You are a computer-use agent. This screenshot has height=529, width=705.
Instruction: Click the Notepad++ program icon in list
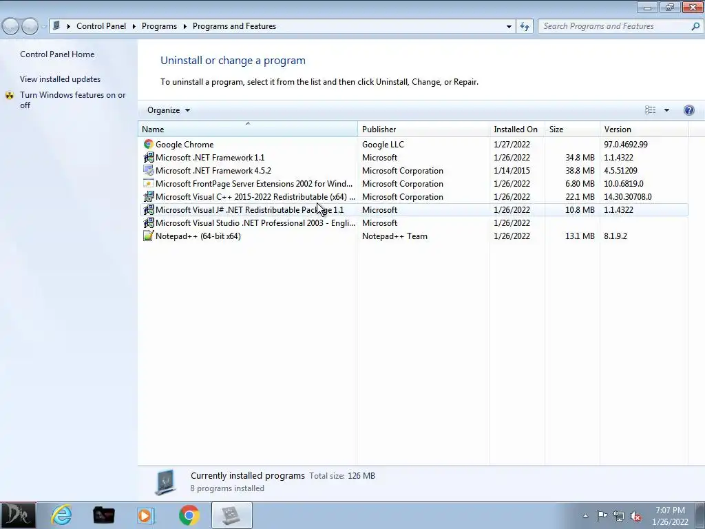tap(149, 236)
